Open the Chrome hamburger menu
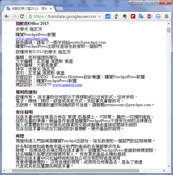Viewport: 173px width, 175px height. 167,16
